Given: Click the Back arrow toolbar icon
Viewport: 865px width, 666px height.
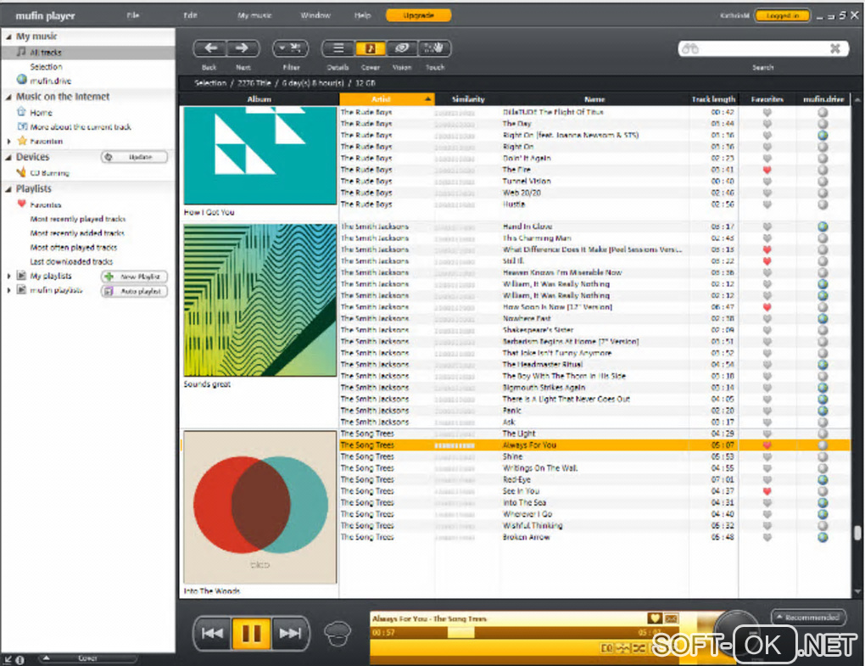Looking at the screenshot, I should point(210,48).
